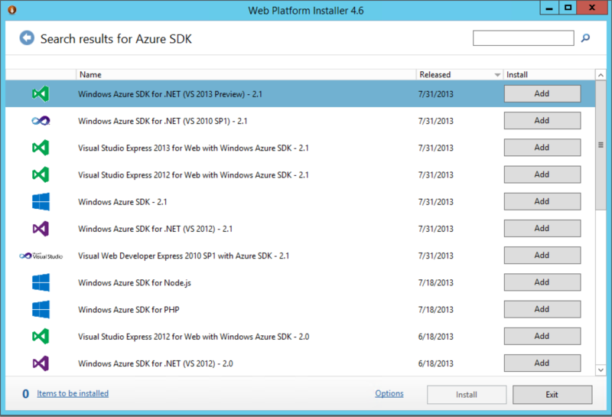Image resolution: width=612 pixels, height=417 pixels.
Task: Click the search magnifier icon
Action: (586, 38)
